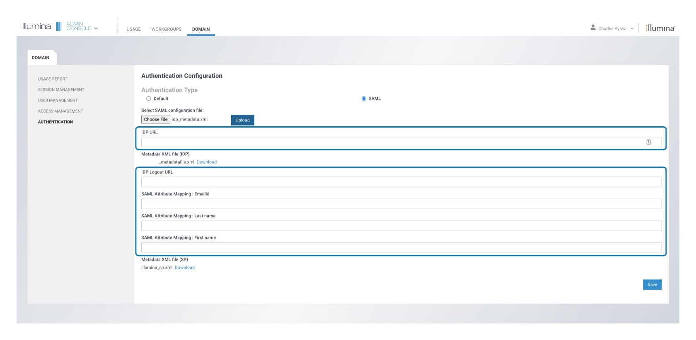Click the user profile avatar icon
Viewport: 696px width, 340px height.
coord(593,28)
